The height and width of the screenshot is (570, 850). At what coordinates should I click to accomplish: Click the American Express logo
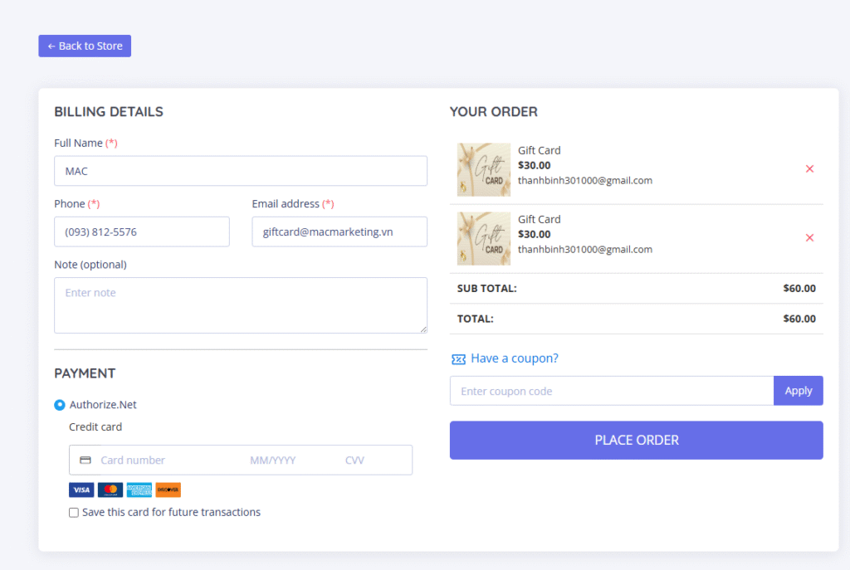pos(139,490)
